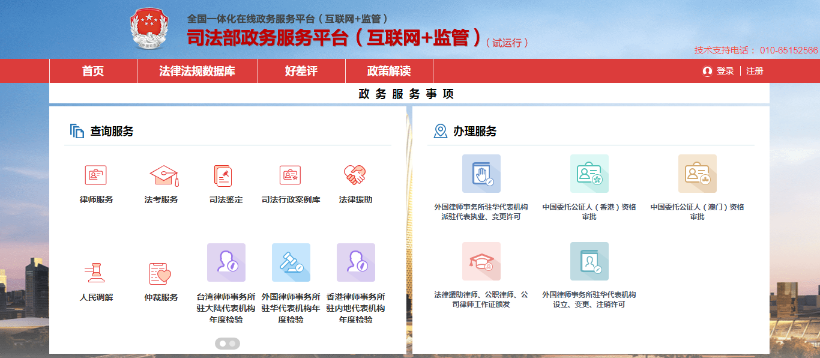Select 香港律师事务所驻内地代表机构年度检验 icon
Viewport: 820px width, 358px height.
pyautogui.click(x=355, y=262)
